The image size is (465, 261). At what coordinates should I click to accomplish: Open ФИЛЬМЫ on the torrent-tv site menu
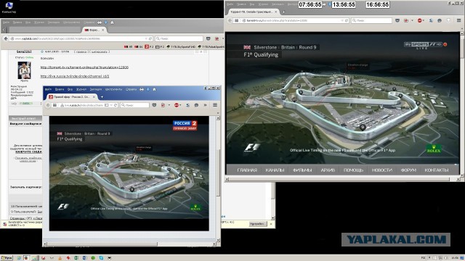point(302,170)
